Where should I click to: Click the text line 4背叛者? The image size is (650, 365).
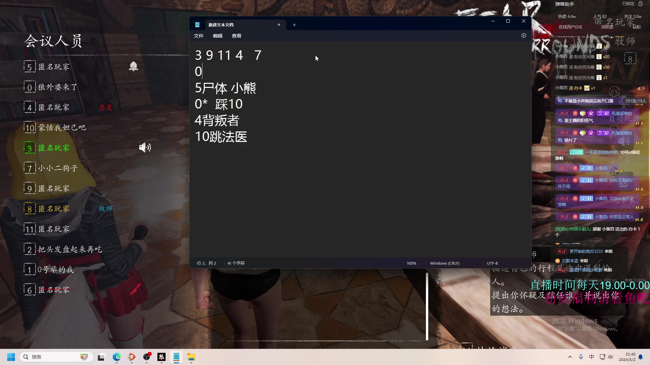pyautogui.click(x=217, y=120)
